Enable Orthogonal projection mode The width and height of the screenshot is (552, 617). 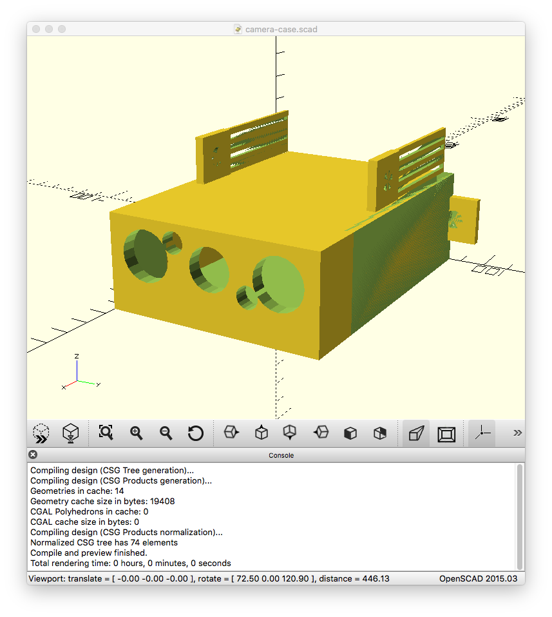tap(446, 433)
